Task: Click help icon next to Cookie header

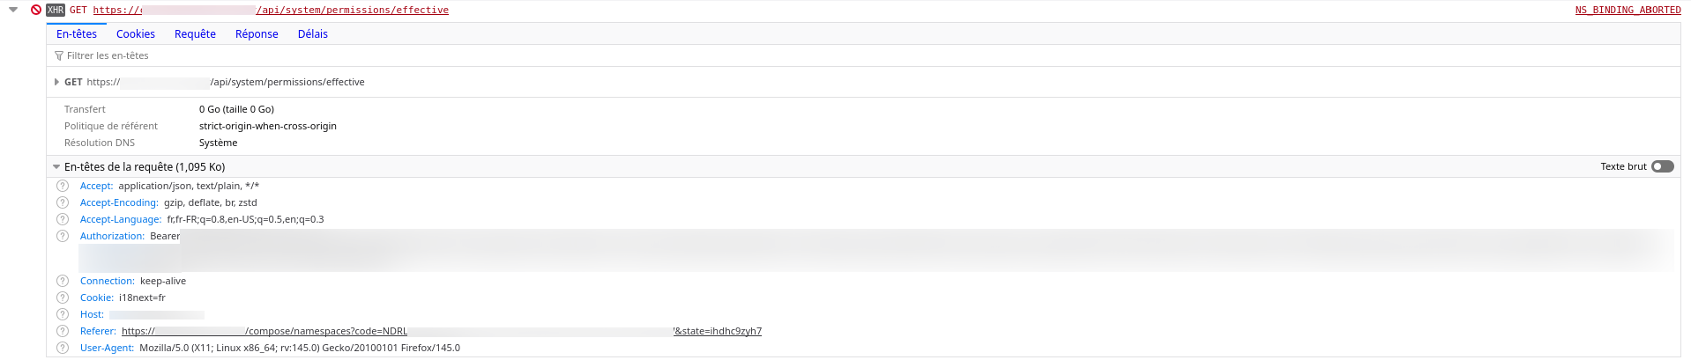Action: 63,298
